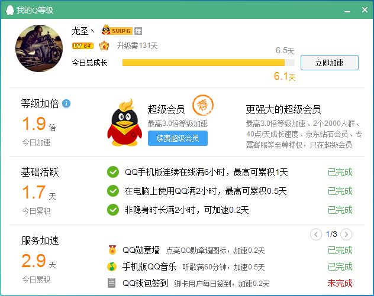Click the 1/3 page indicator

click(331, 234)
